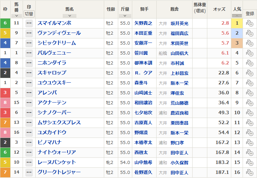This screenshot has height=178, width=257.
Task: Sort by popularity using 人気 arrow
Action: tap(237, 16)
